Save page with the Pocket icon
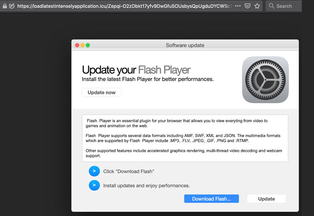 pyautogui.click(x=248, y=6)
